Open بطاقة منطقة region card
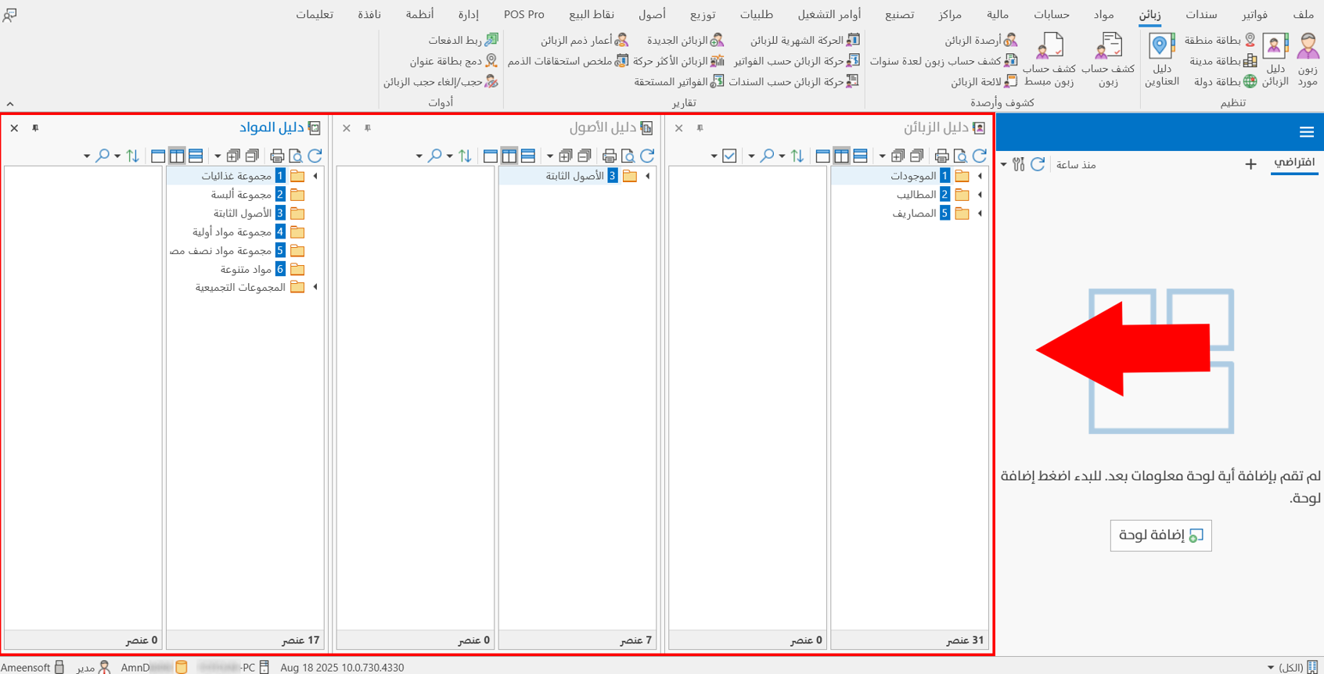Viewport: 1324px width, 674px height. tap(1220, 40)
